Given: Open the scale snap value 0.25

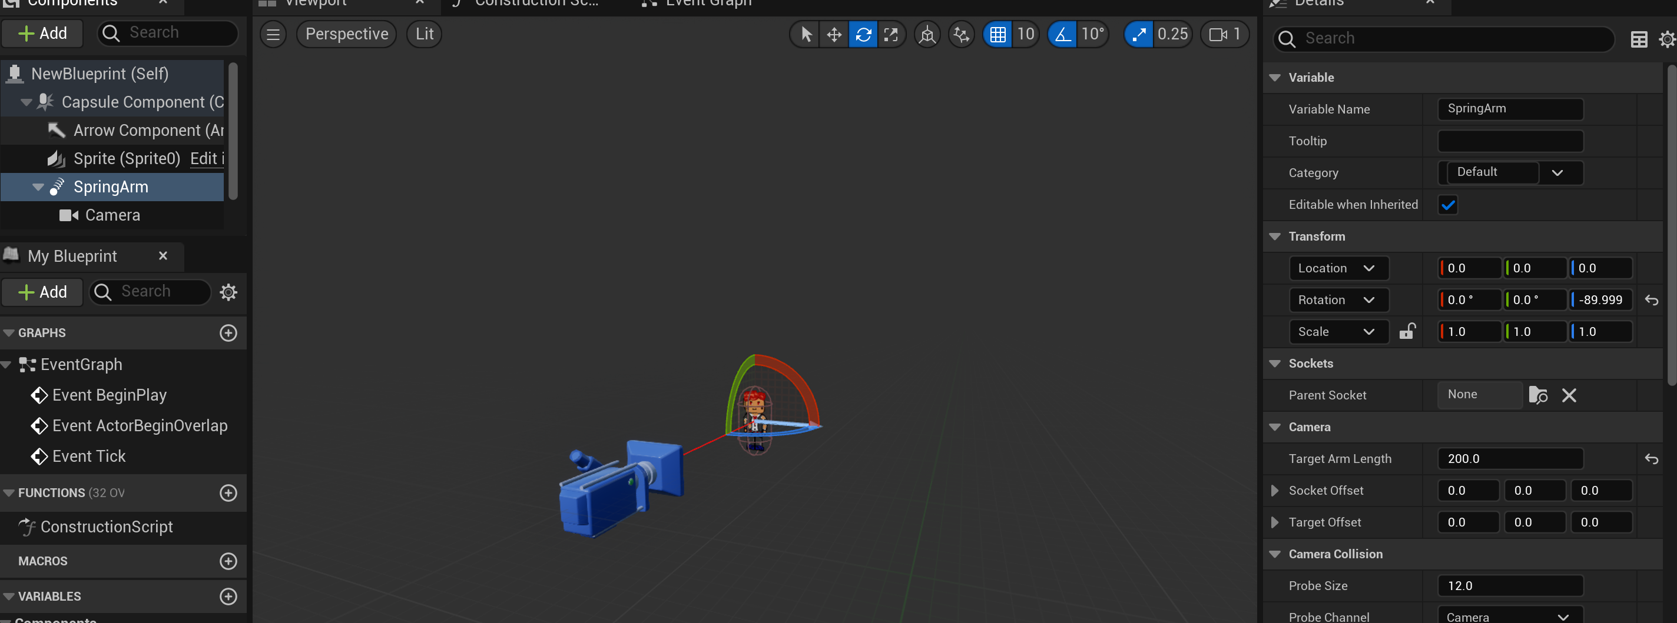Looking at the screenshot, I should pos(1172,34).
